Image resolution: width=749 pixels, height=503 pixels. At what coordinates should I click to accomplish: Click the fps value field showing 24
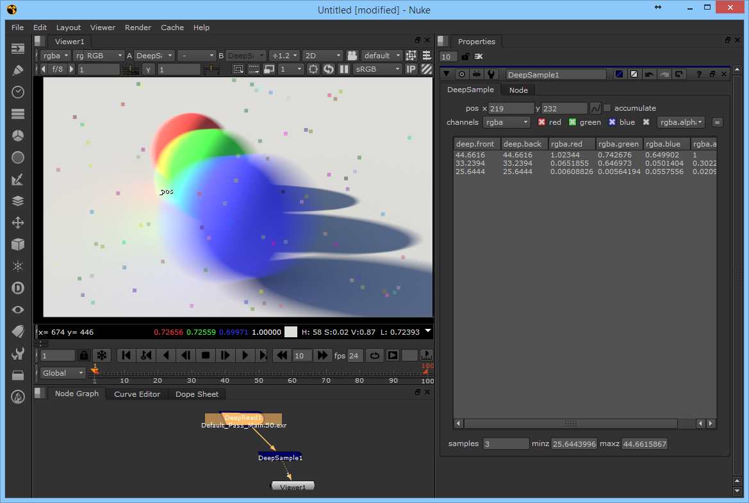tap(354, 356)
